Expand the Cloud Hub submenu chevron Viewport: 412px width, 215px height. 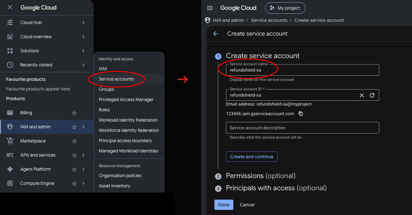[83, 22]
